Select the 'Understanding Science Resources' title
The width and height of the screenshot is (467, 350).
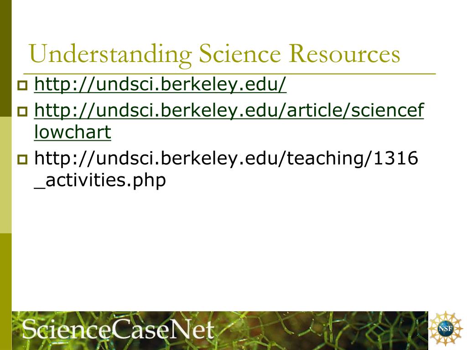click(214, 54)
